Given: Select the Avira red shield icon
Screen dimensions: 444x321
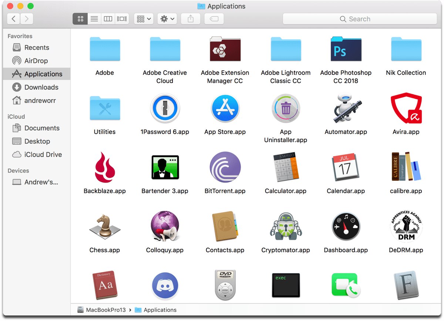Looking at the screenshot, I should coord(406,108).
